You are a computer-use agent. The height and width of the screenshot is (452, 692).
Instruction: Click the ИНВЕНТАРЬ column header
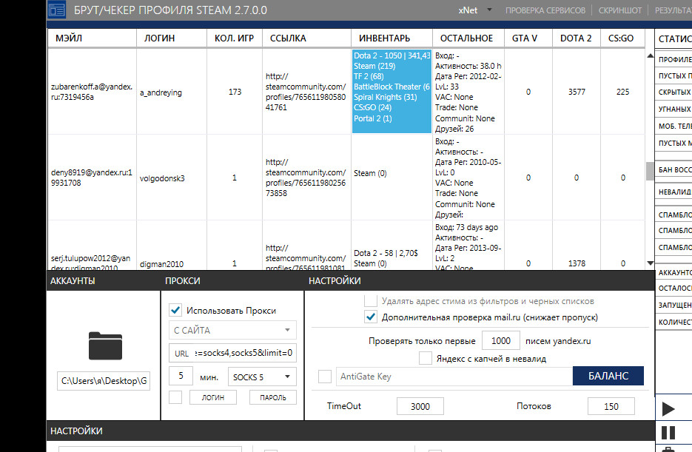392,38
